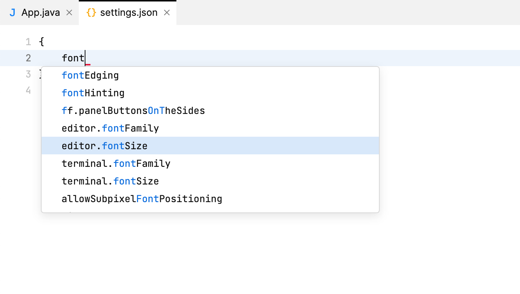Click line number 2 in the gutter
The image size is (520, 294).
(x=28, y=58)
